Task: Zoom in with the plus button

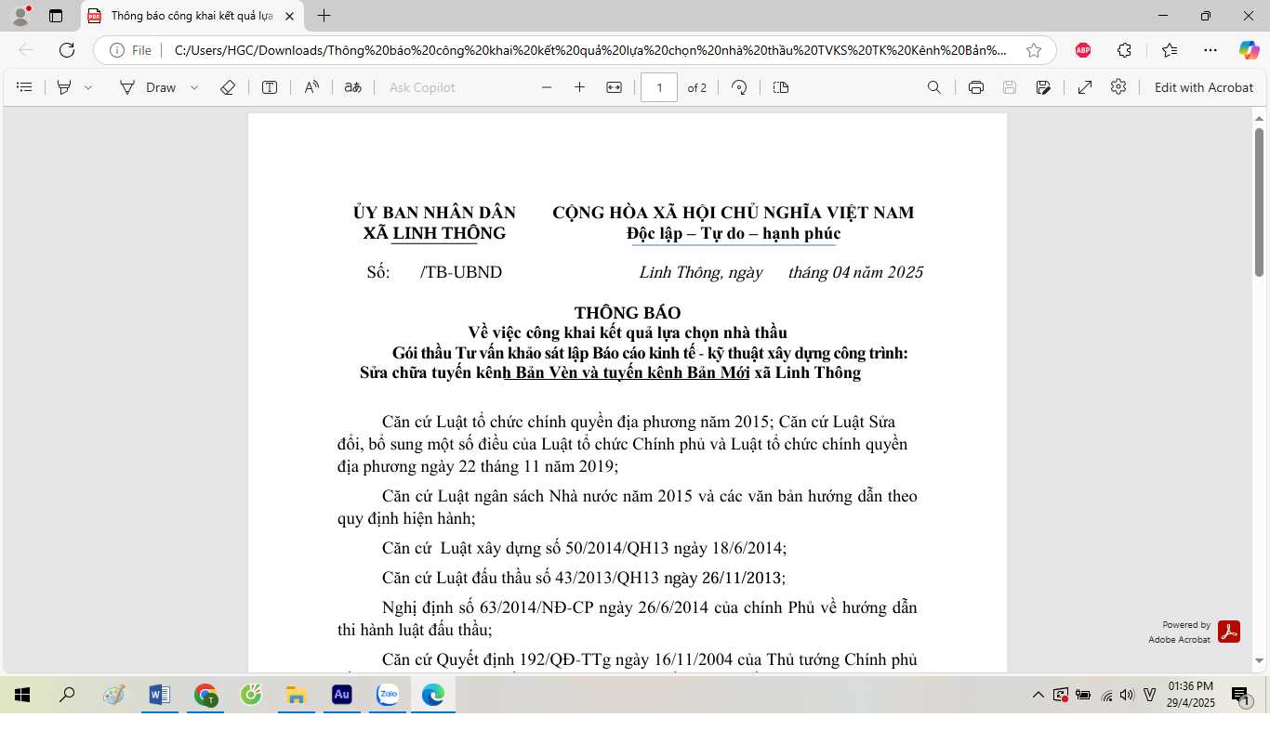Action: [580, 87]
